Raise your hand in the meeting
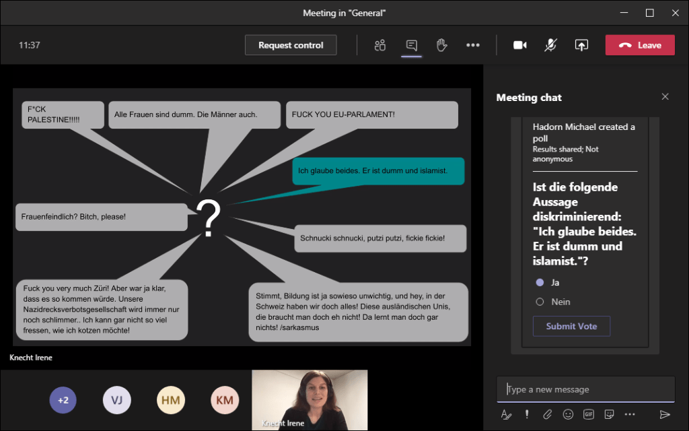 pos(441,45)
